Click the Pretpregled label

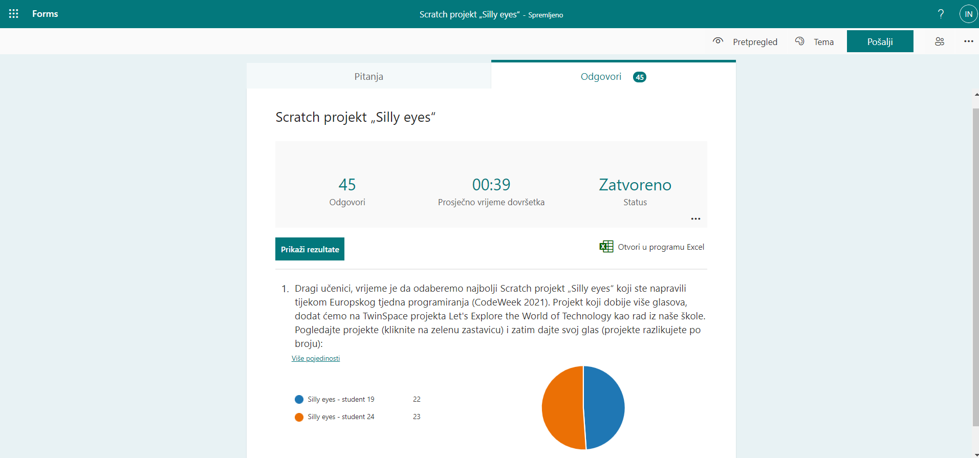tap(755, 42)
